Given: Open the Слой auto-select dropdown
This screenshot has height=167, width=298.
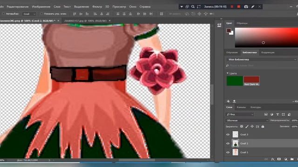Looking at the screenshot, I should click(x=29, y=14).
